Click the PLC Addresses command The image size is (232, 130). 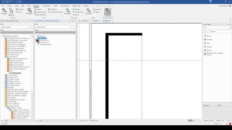click(x=53, y=9)
